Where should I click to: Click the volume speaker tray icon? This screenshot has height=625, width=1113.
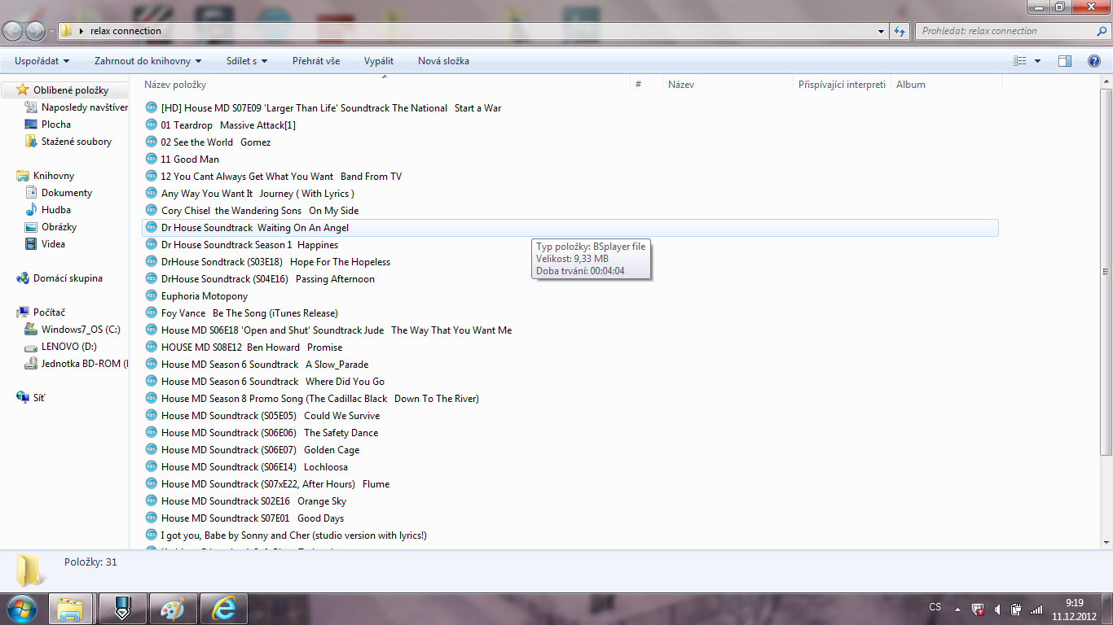pos(997,609)
